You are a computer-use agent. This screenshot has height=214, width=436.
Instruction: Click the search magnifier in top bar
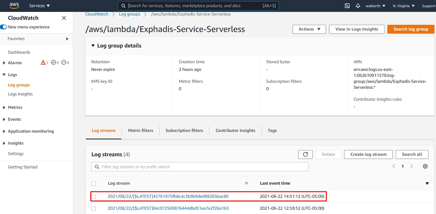(x=123, y=6)
